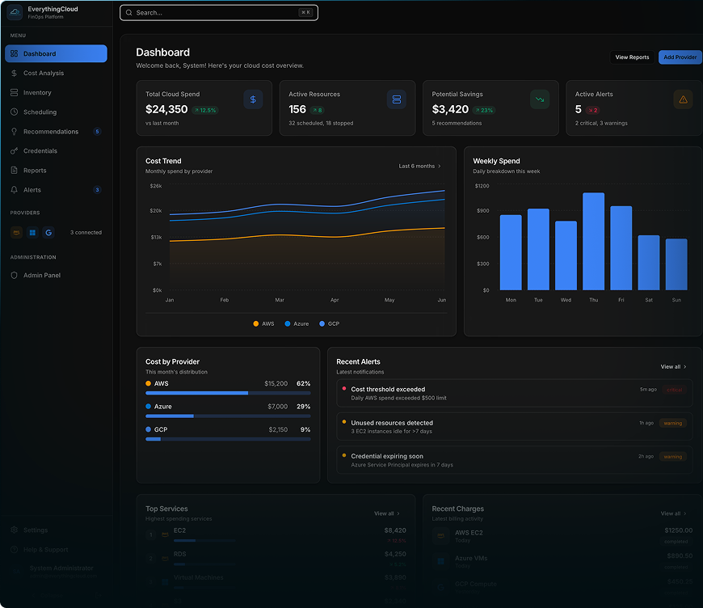Expand View all in Recent Alerts
703x608 pixels.
(673, 367)
